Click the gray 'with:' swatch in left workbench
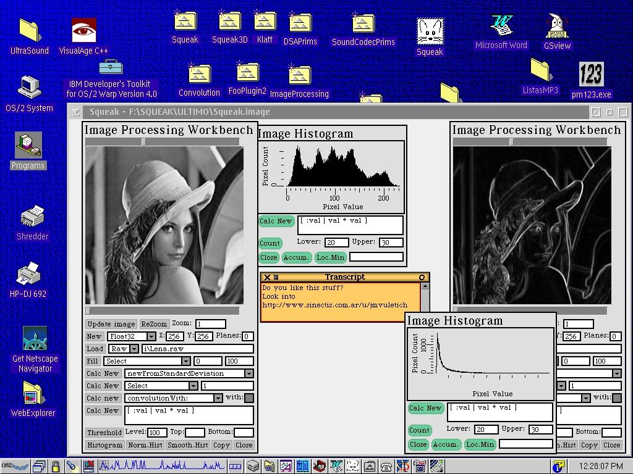The height and width of the screenshot is (474, 633). pos(249,398)
